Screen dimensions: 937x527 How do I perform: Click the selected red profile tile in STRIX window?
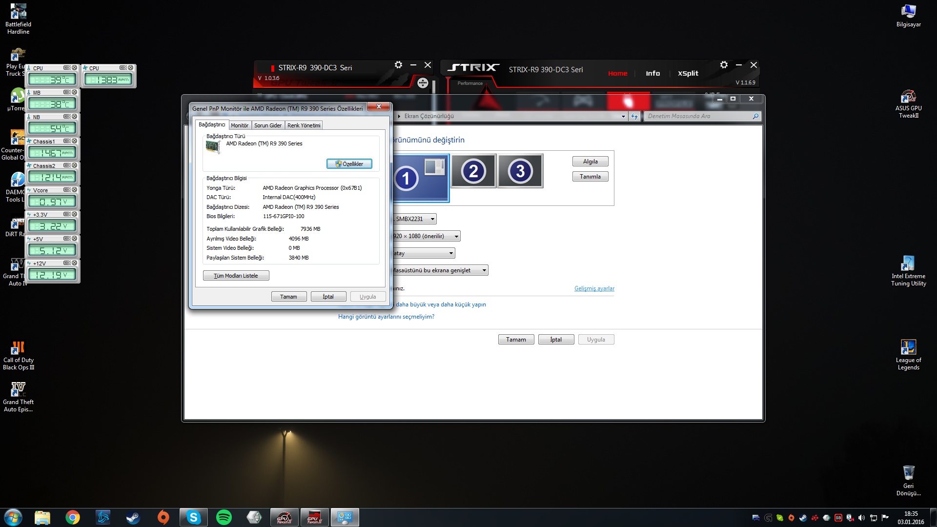628,101
